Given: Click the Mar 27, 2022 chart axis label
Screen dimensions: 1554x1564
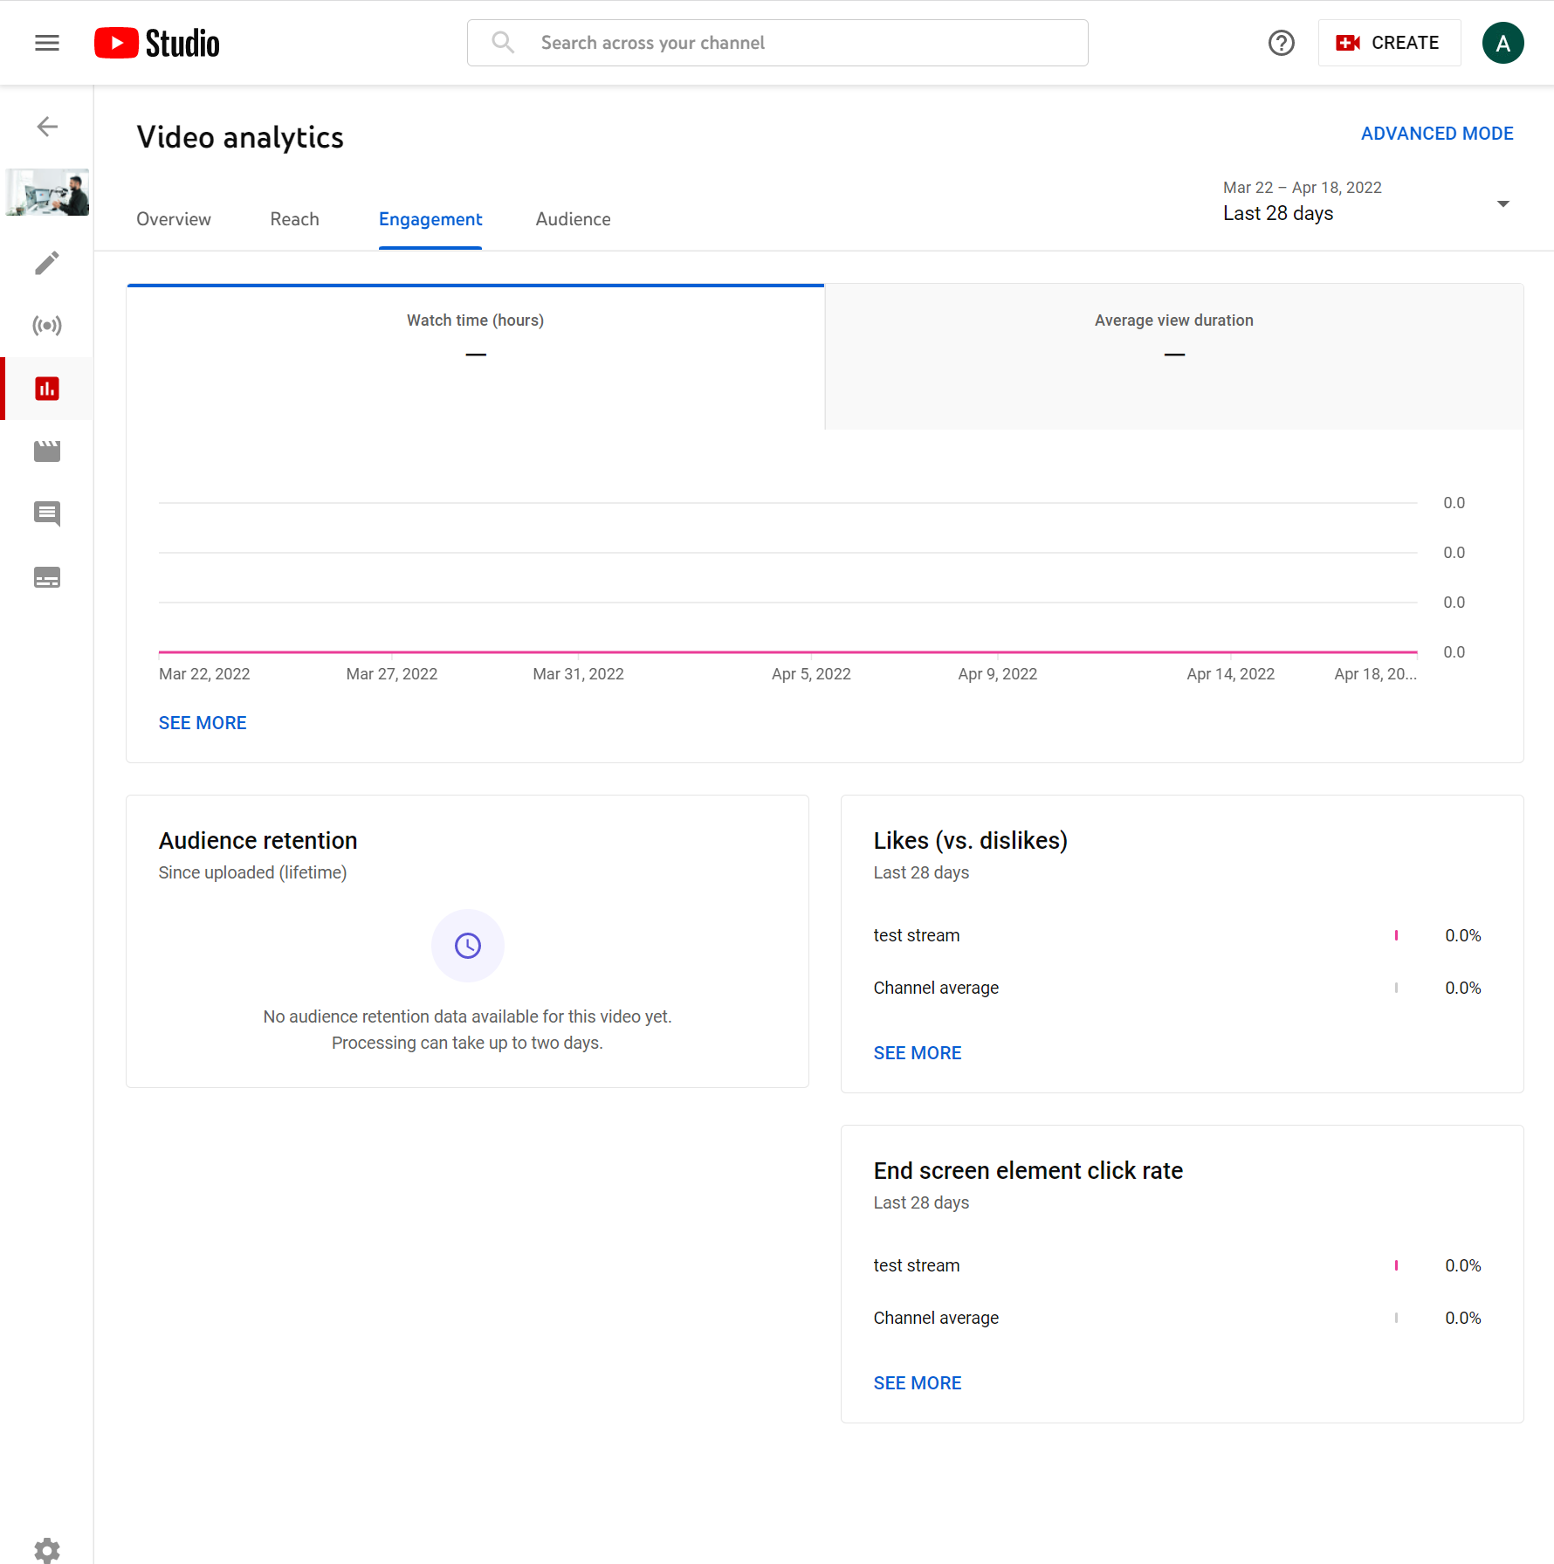Looking at the screenshot, I should point(392,674).
